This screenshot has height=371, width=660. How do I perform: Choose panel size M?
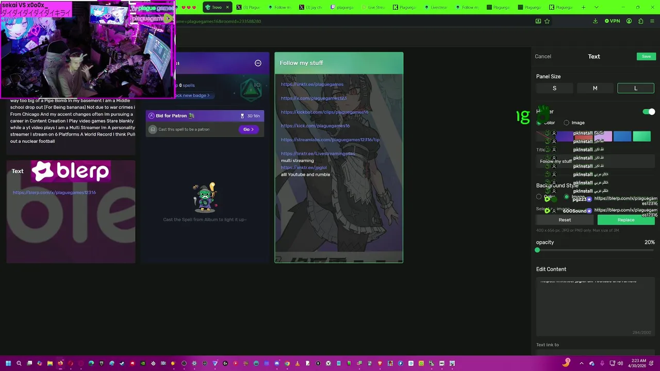click(595, 88)
